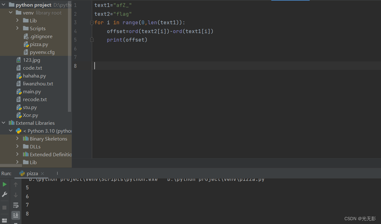The image size is (381, 224).
Task: Click console output value 8
Action: point(27,214)
